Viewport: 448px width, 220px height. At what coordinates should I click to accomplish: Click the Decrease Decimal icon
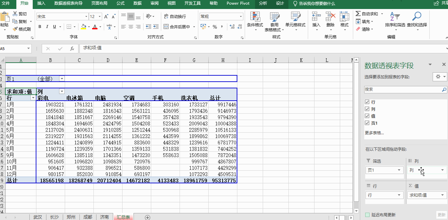click(x=240, y=27)
